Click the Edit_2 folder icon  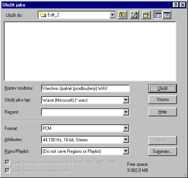click(43, 15)
